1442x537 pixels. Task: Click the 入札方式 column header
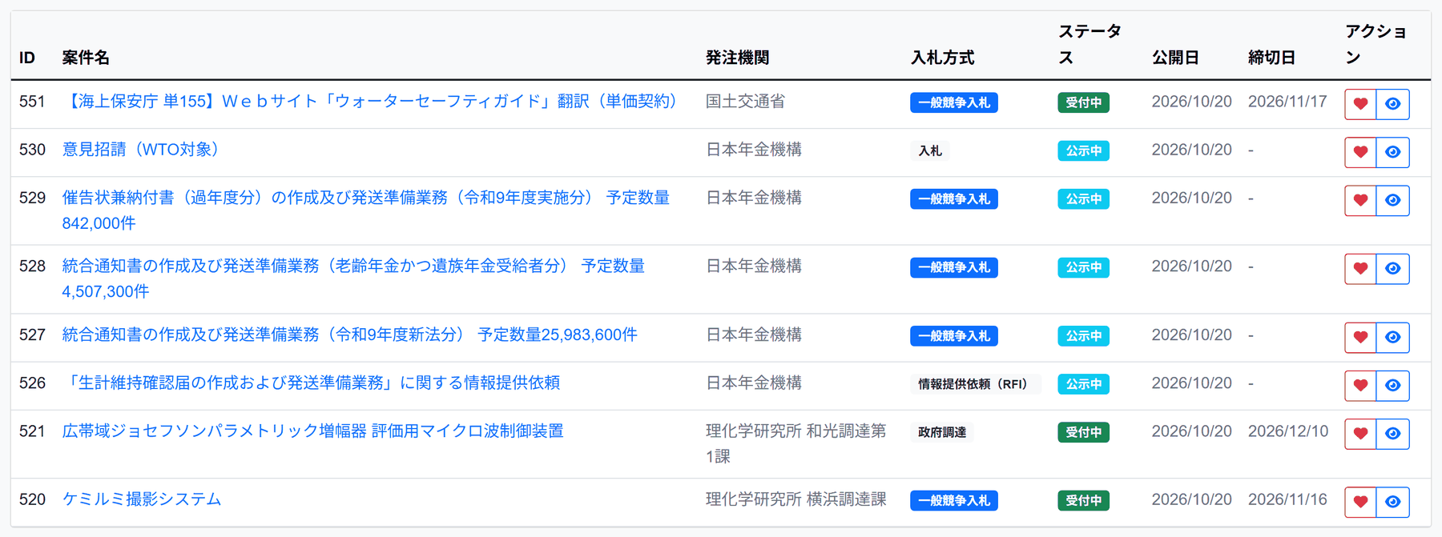tap(942, 58)
